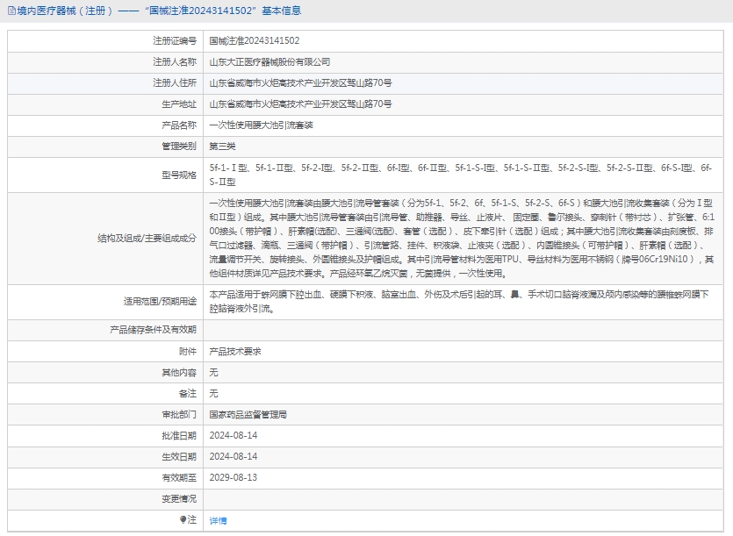This screenshot has width=733, height=536.
Task: Click the 注册证编号 row label
Action: pyautogui.click(x=174, y=40)
